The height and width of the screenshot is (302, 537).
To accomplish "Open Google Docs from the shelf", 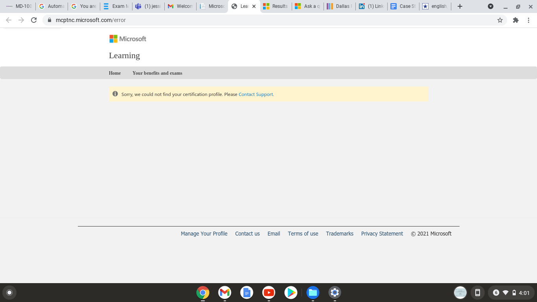I will pyautogui.click(x=247, y=293).
